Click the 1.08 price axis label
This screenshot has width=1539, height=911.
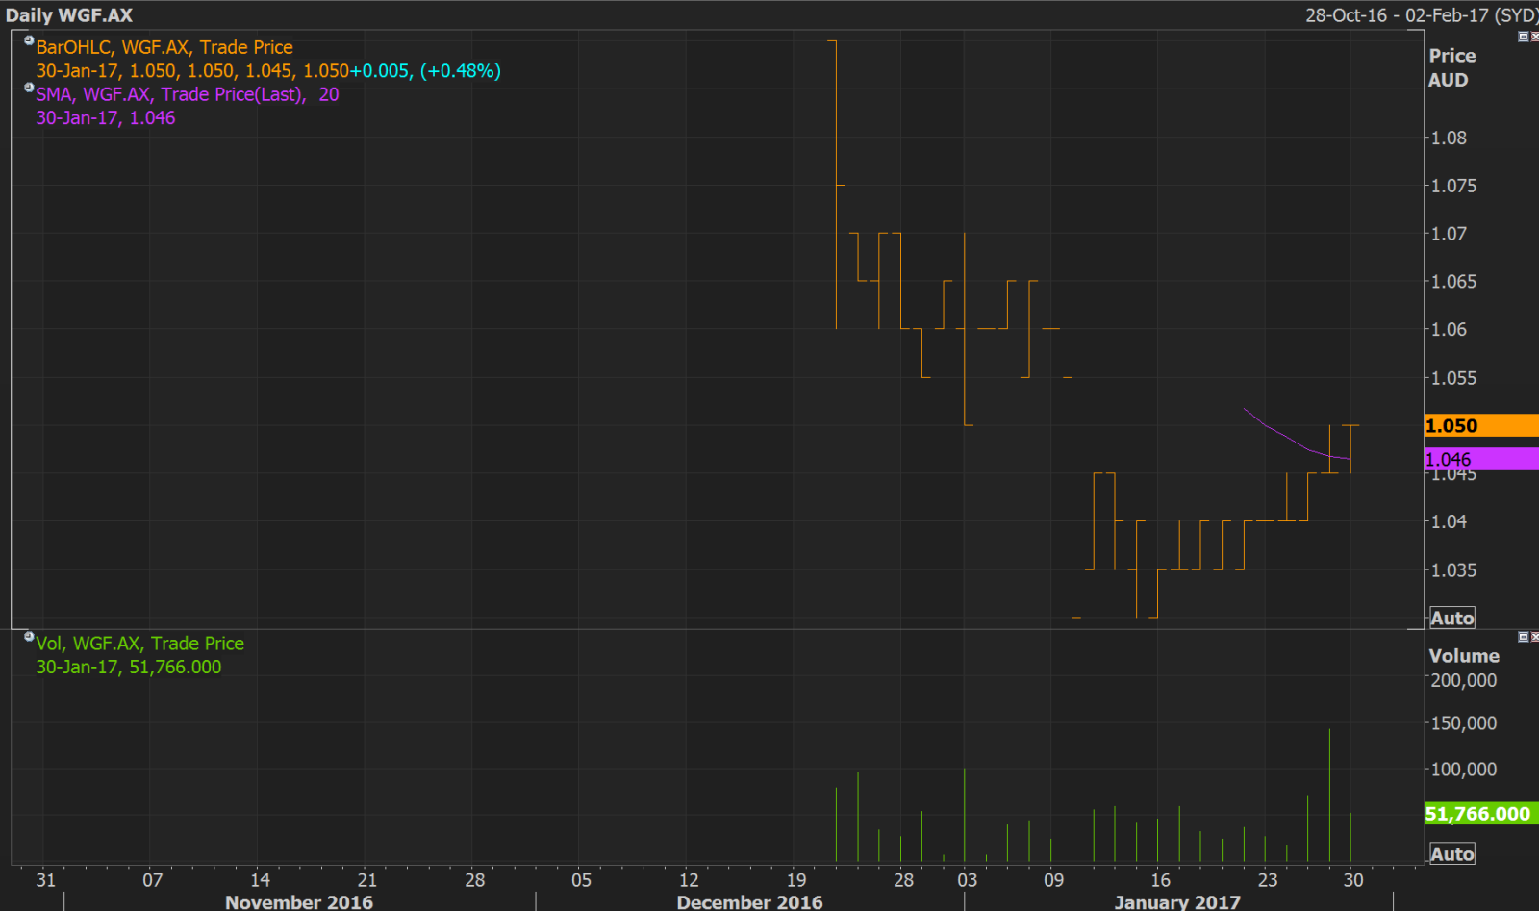pyautogui.click(x=1449, y=138)
